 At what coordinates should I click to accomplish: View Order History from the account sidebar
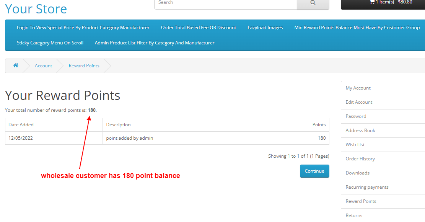click(x=360, y=158)
